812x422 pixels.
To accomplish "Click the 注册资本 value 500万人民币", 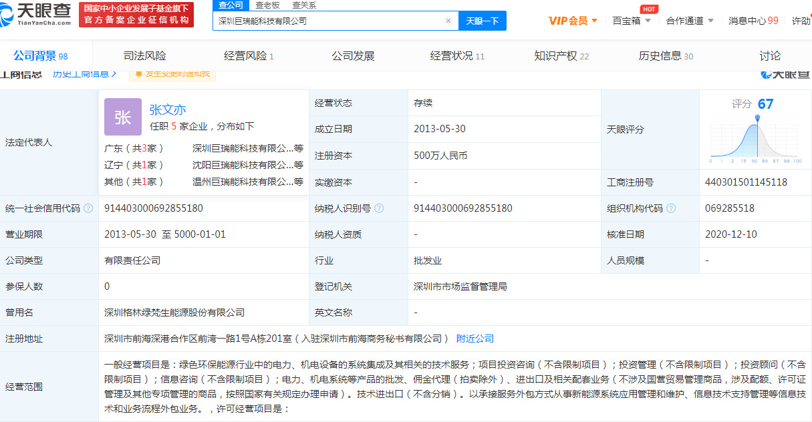I will [x=440, y=156].
